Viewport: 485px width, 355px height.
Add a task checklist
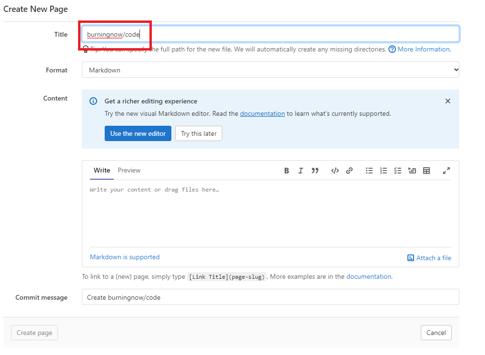[398, 171]
